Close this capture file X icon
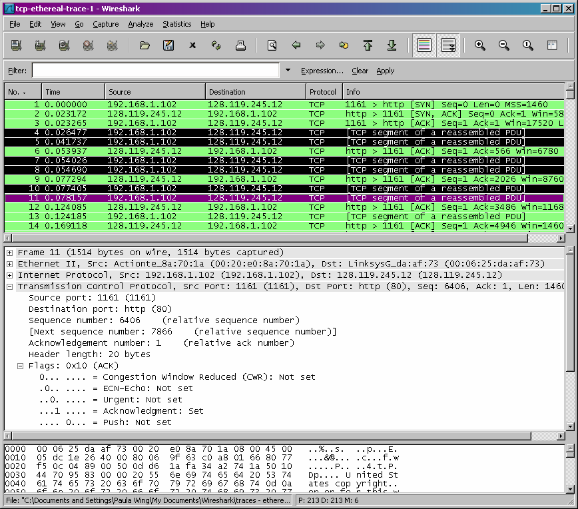 pos(192,45)
